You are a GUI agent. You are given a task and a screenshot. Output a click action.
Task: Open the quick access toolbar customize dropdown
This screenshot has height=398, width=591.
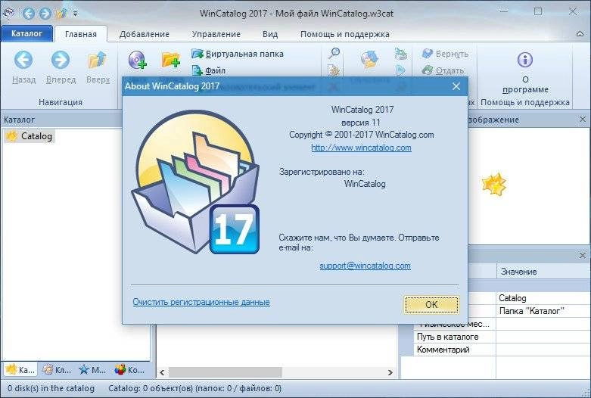point(76,14)
